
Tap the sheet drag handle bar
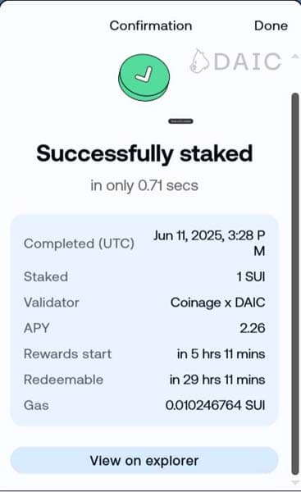click(x=180, y=121)
